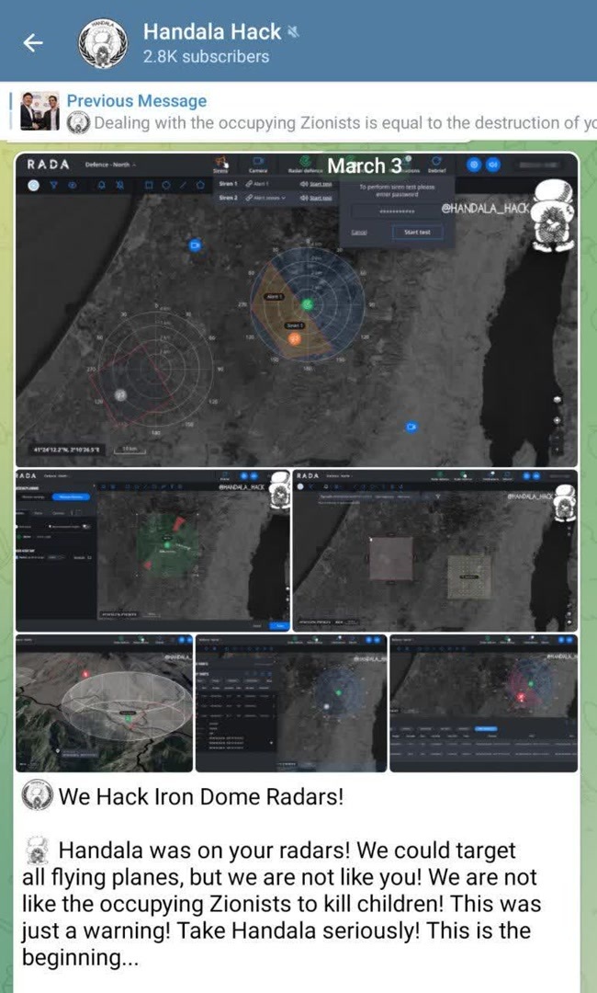Go back using the arrow
597x993 pixels.
click(33, 42)
